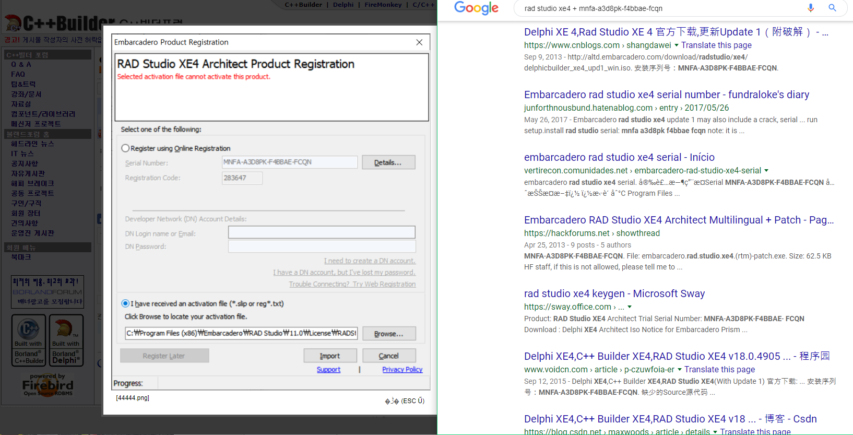Viewport: 853px width, 435px height.
Task: Open the '북마크' sidebar menu item
Action: pos(21,257)
